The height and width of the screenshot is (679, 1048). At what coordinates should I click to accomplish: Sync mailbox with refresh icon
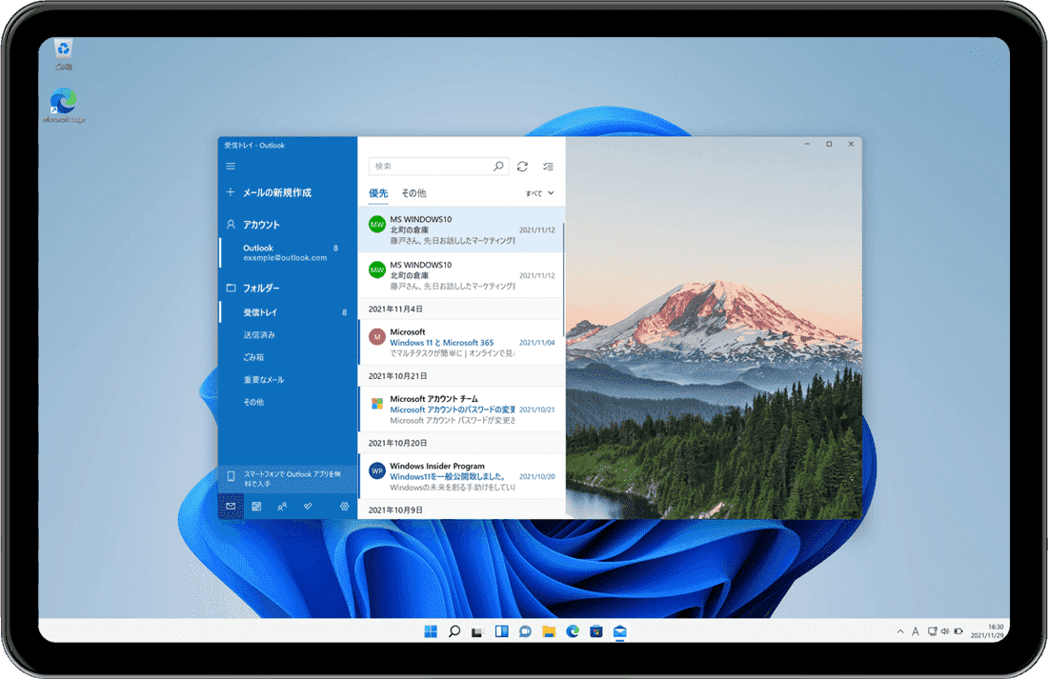(x=523, y=167)
